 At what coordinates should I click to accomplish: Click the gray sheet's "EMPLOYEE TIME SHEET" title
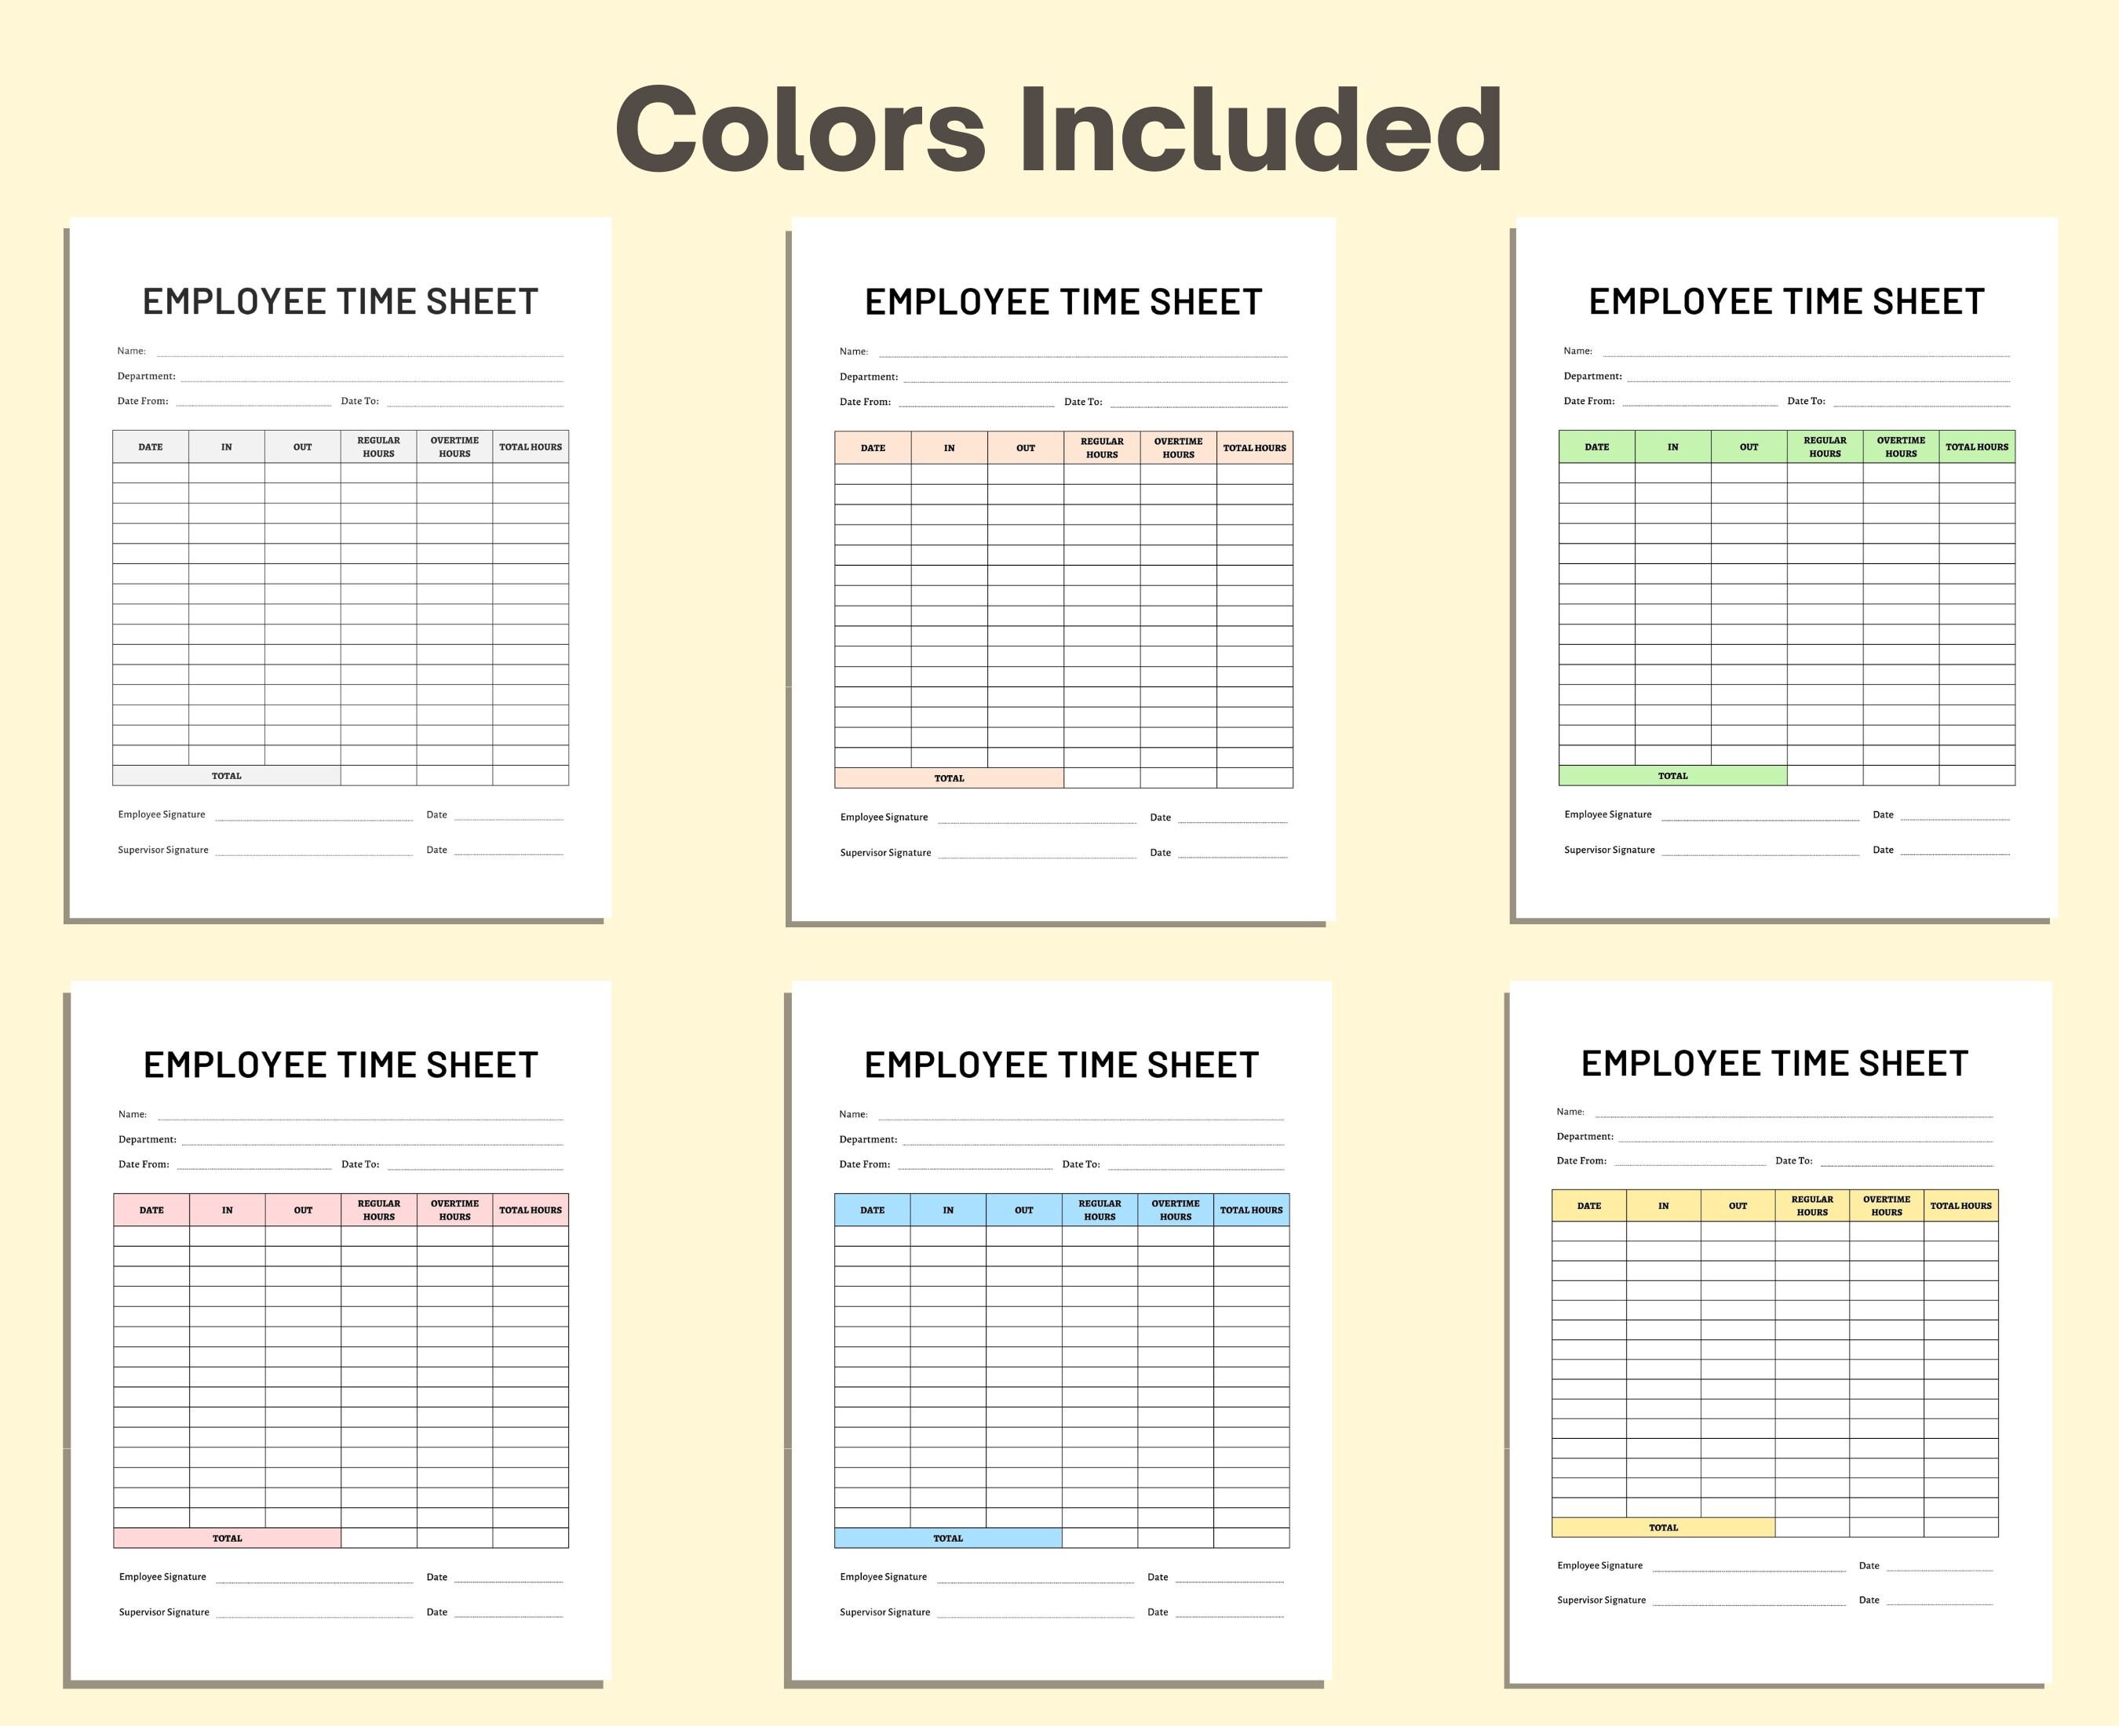pos(340,301)
